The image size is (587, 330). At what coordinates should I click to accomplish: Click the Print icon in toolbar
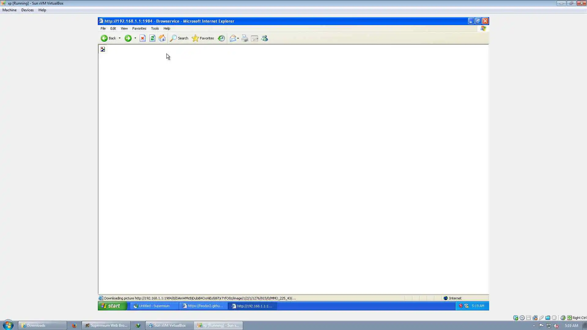245,38
